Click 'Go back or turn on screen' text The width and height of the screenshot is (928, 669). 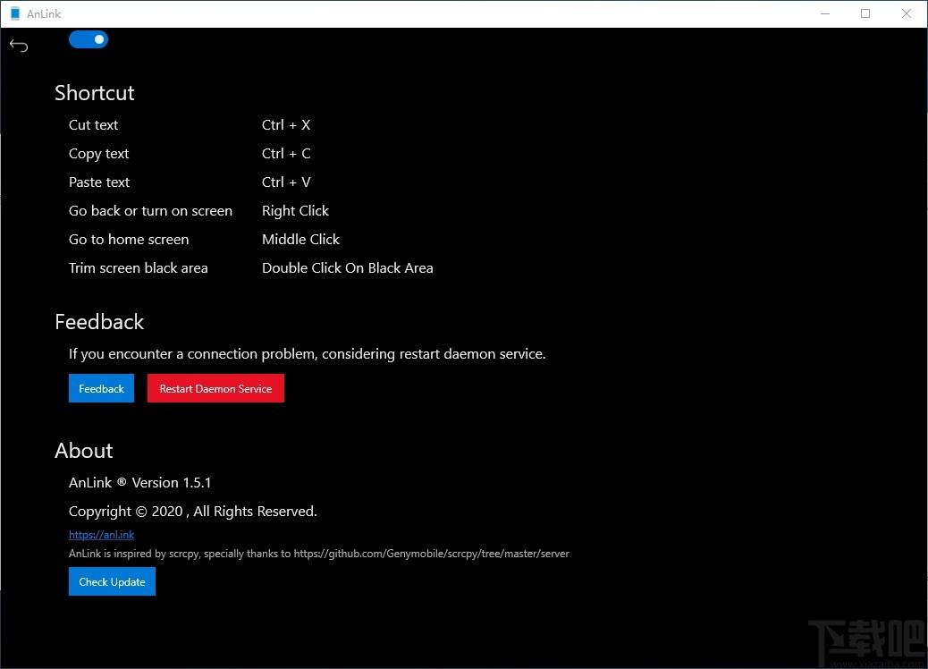[150, 211]
